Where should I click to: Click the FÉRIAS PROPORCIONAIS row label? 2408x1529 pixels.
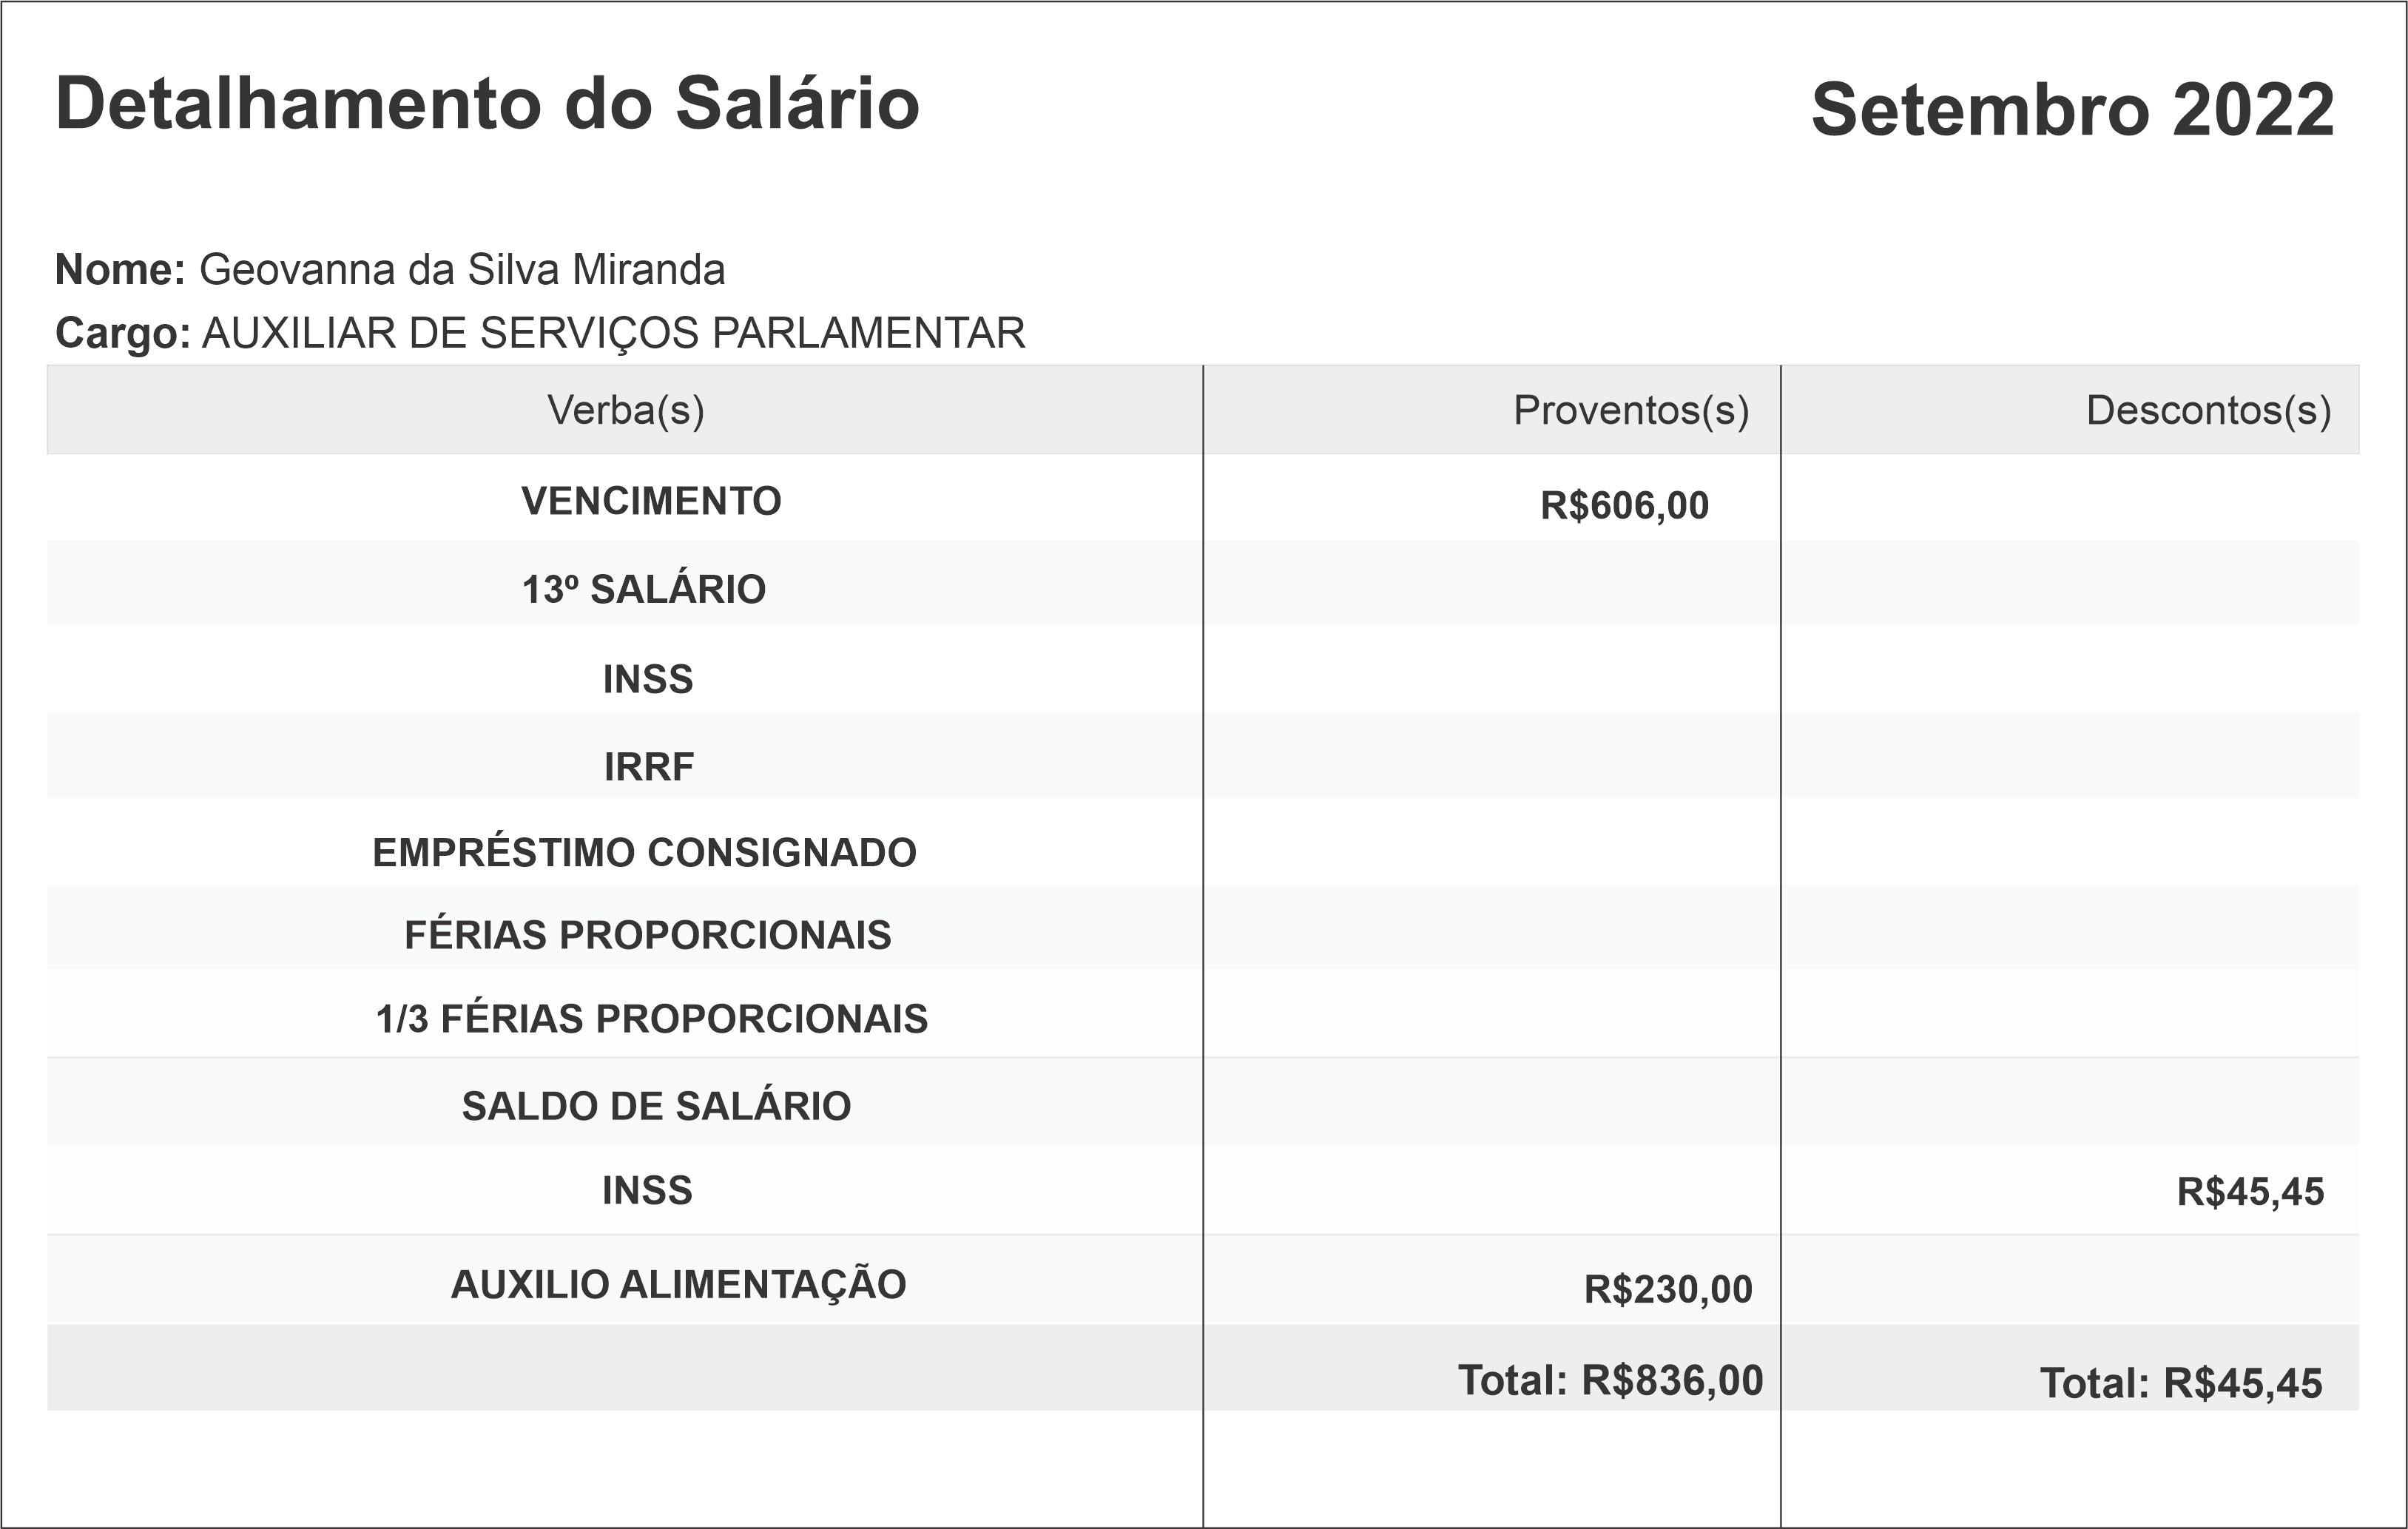pyautogui.click(x=647, y=935)
